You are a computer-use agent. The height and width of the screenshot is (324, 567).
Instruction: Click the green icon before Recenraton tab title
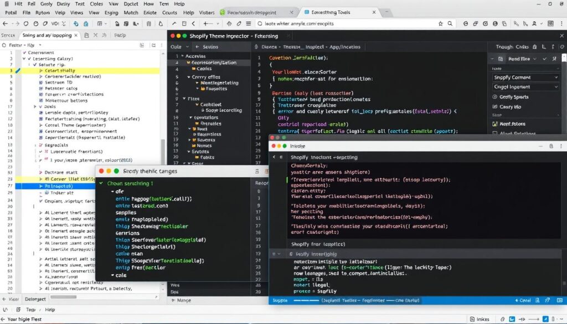pos(223,12)
